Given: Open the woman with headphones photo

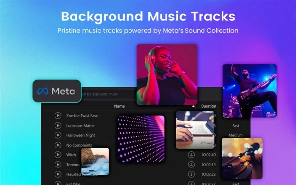Looking at the screenshot, I should pyautogui.click(x=167, y=74).
